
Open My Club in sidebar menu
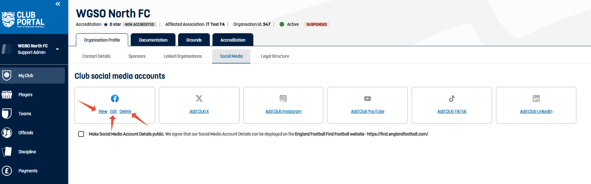point(33,76)
